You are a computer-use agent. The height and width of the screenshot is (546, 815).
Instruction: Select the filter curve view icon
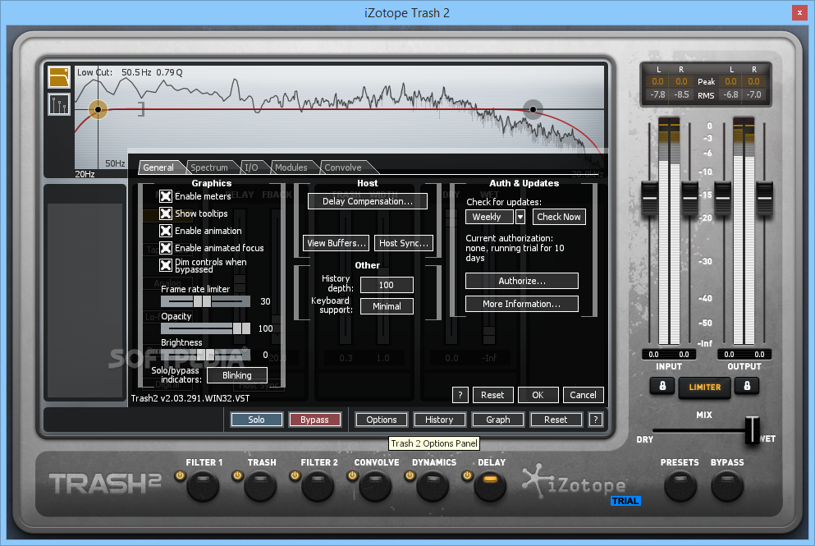tap(59, 77)
